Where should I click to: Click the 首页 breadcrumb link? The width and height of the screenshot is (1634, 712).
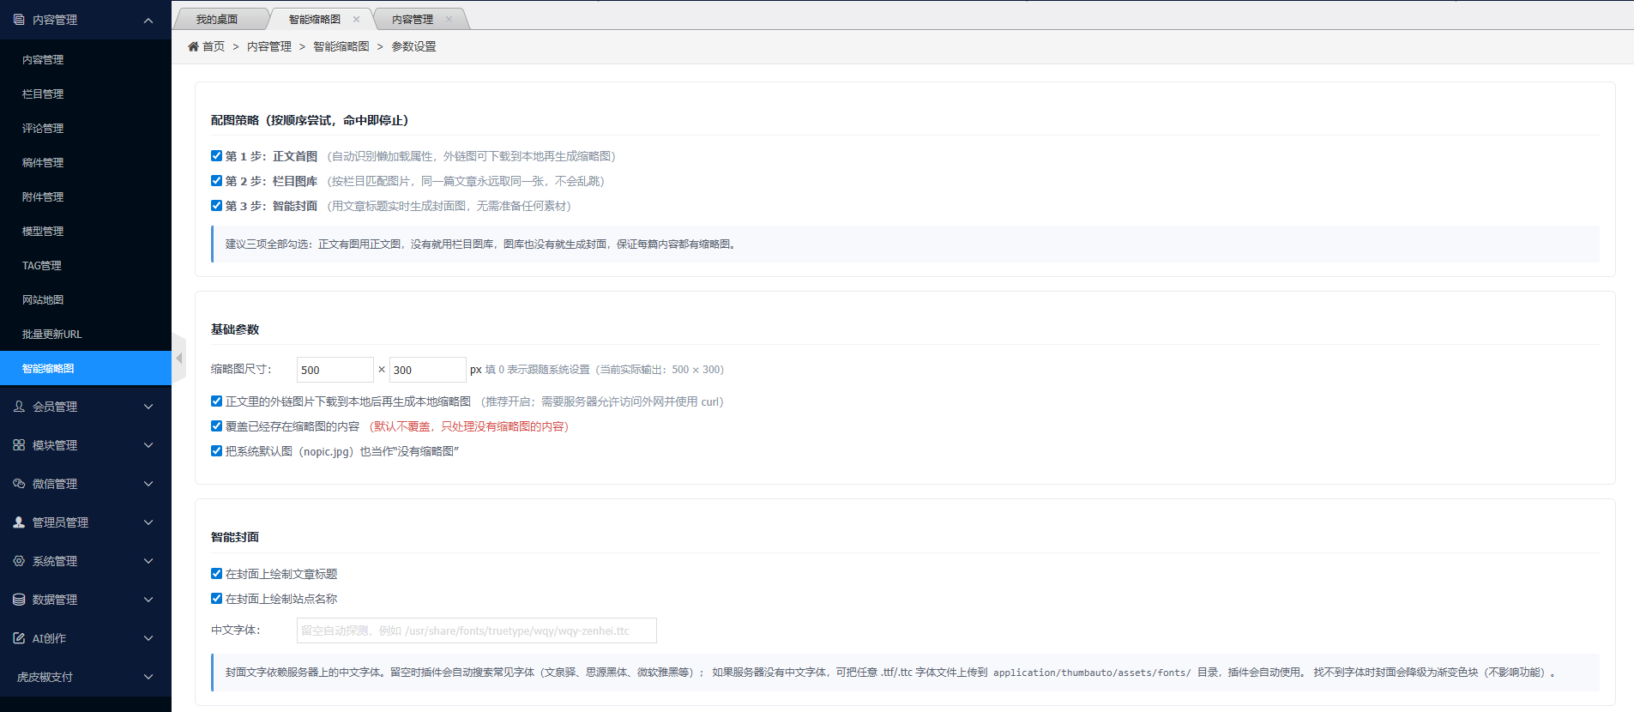[x=214, y=46]
